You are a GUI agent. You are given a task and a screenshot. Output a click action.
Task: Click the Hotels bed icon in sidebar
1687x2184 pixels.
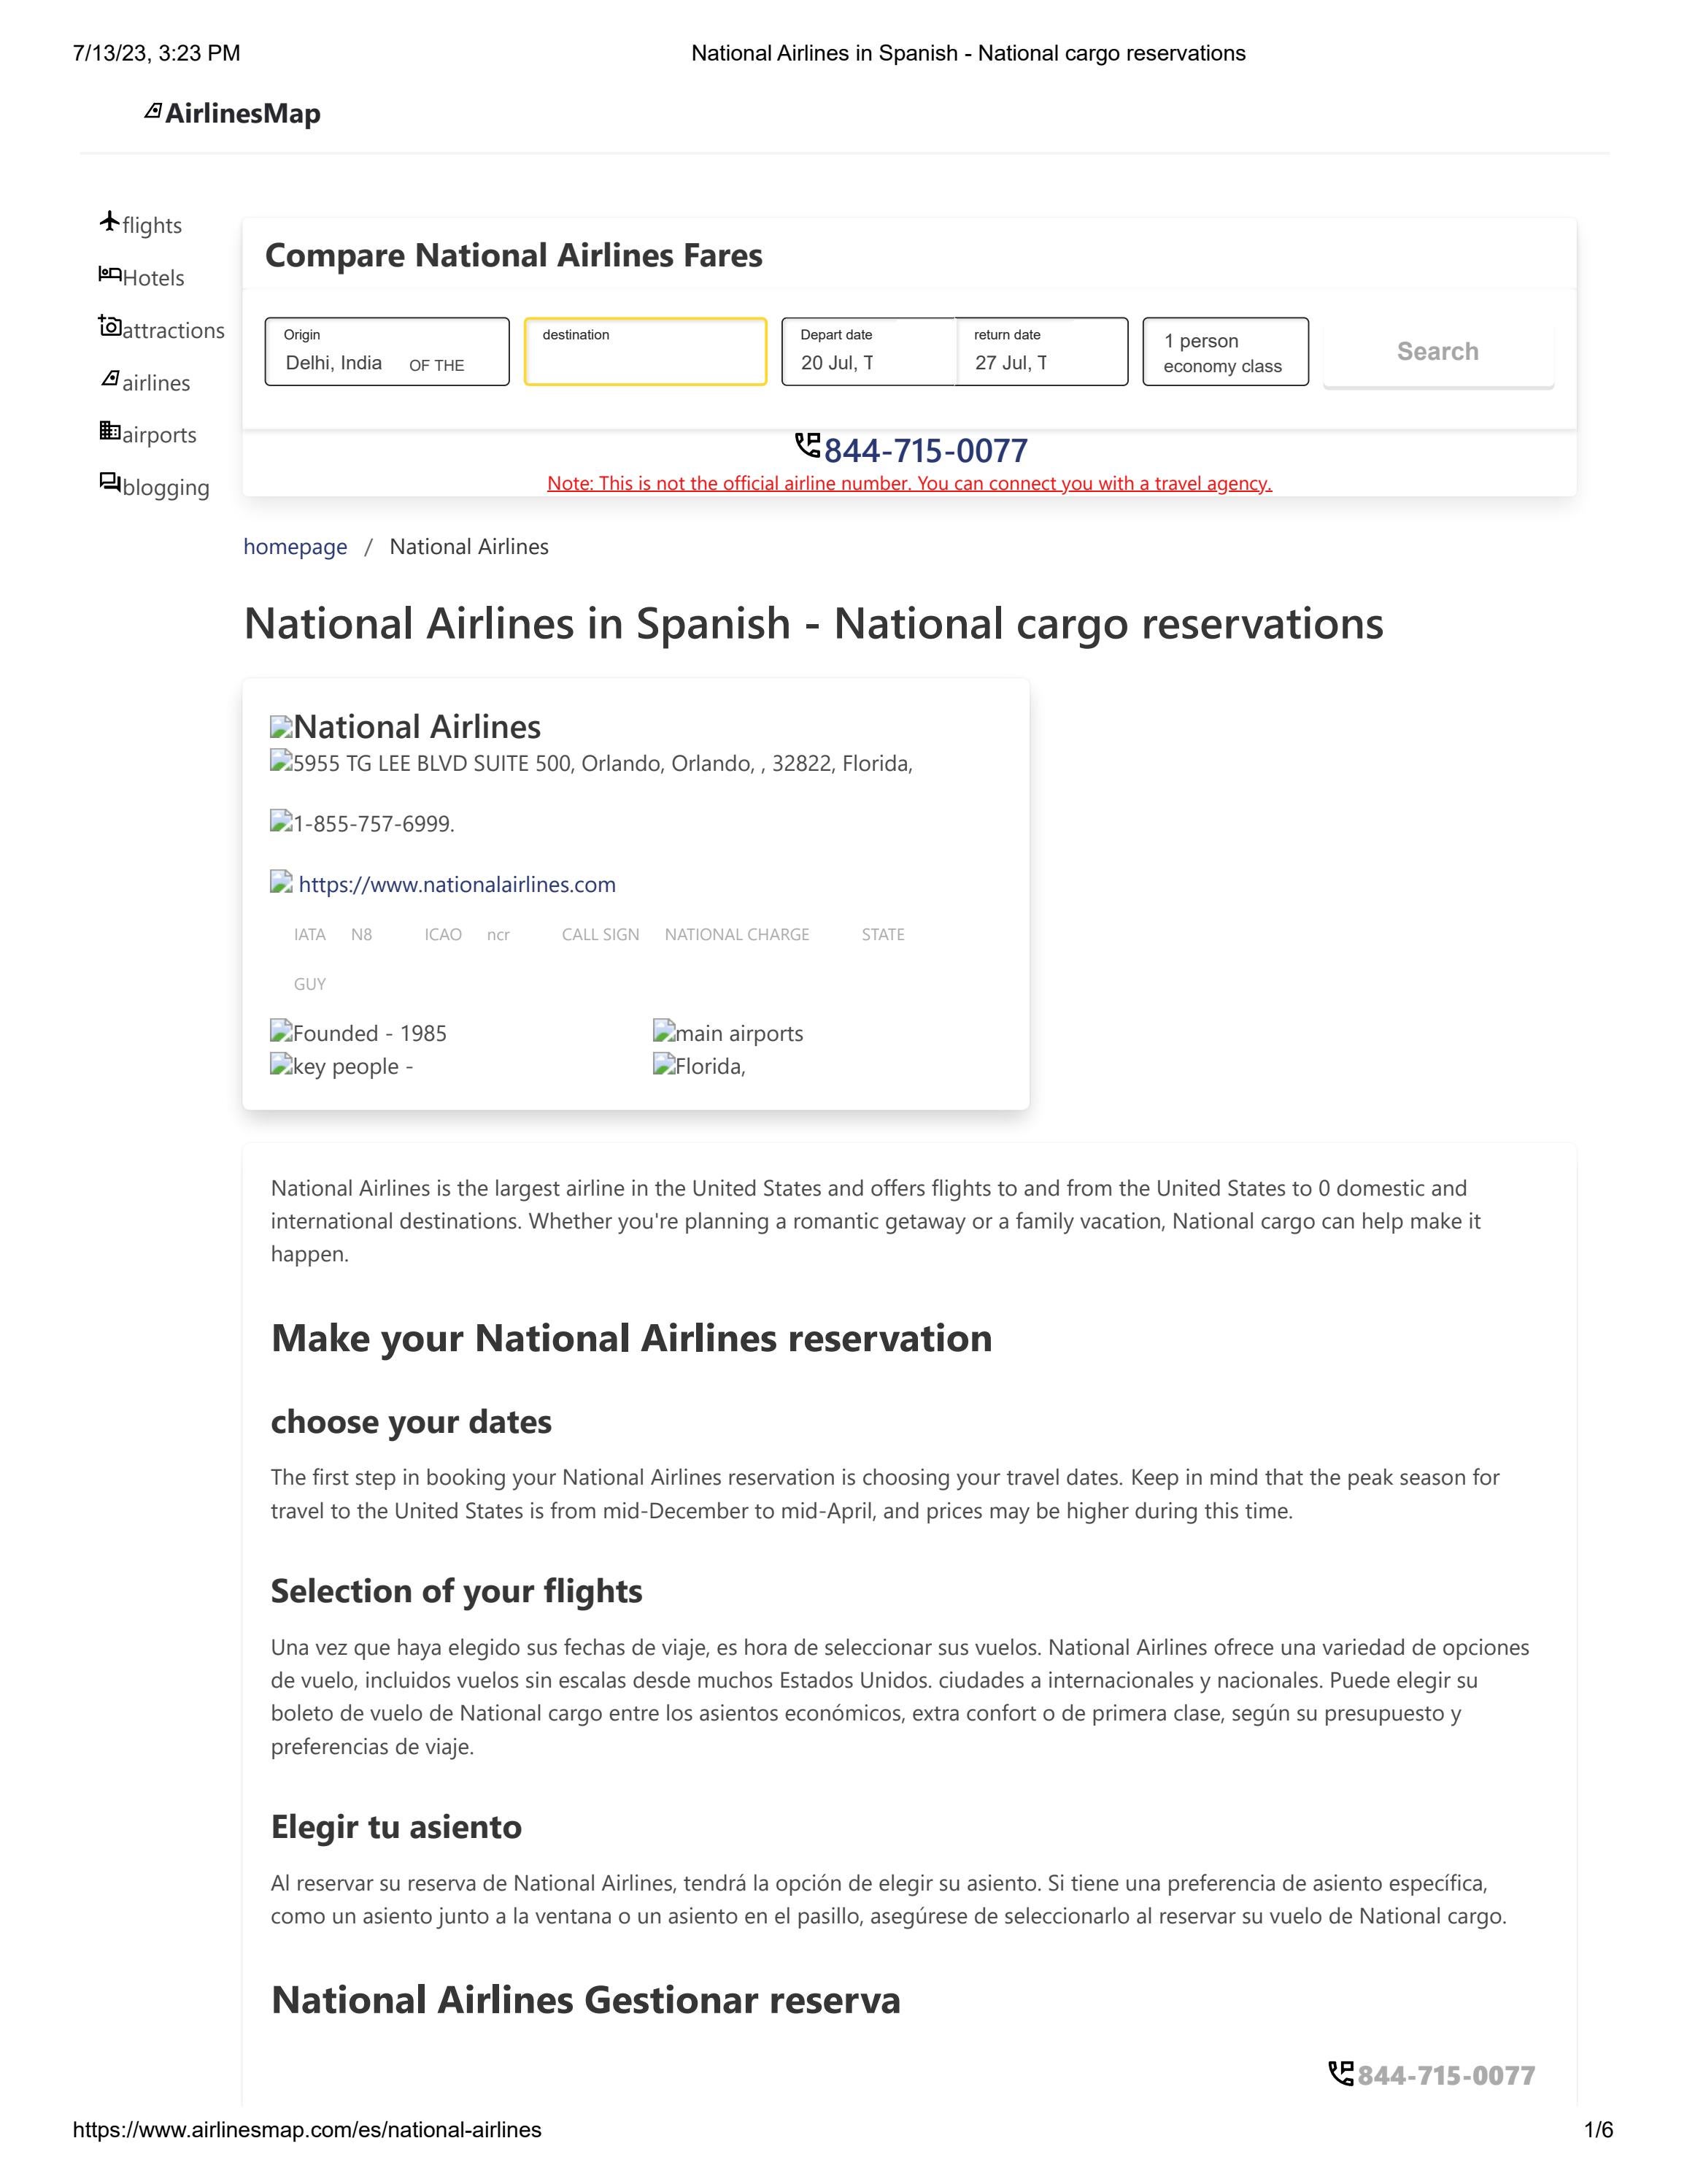pyautogui.click(x=110, y=273)
